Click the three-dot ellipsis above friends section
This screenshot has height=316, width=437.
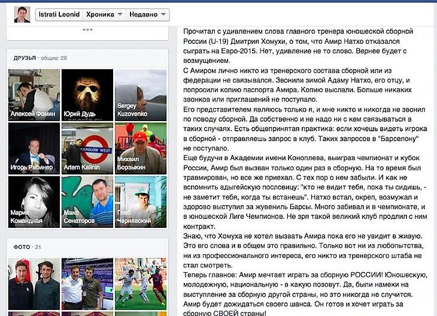(x=87, y=29)
